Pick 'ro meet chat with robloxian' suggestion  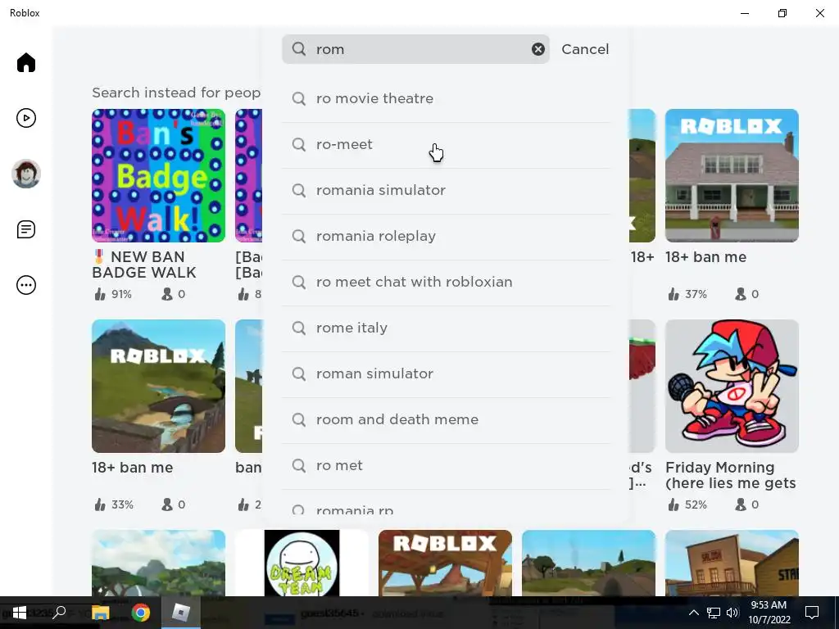point(446,283)
